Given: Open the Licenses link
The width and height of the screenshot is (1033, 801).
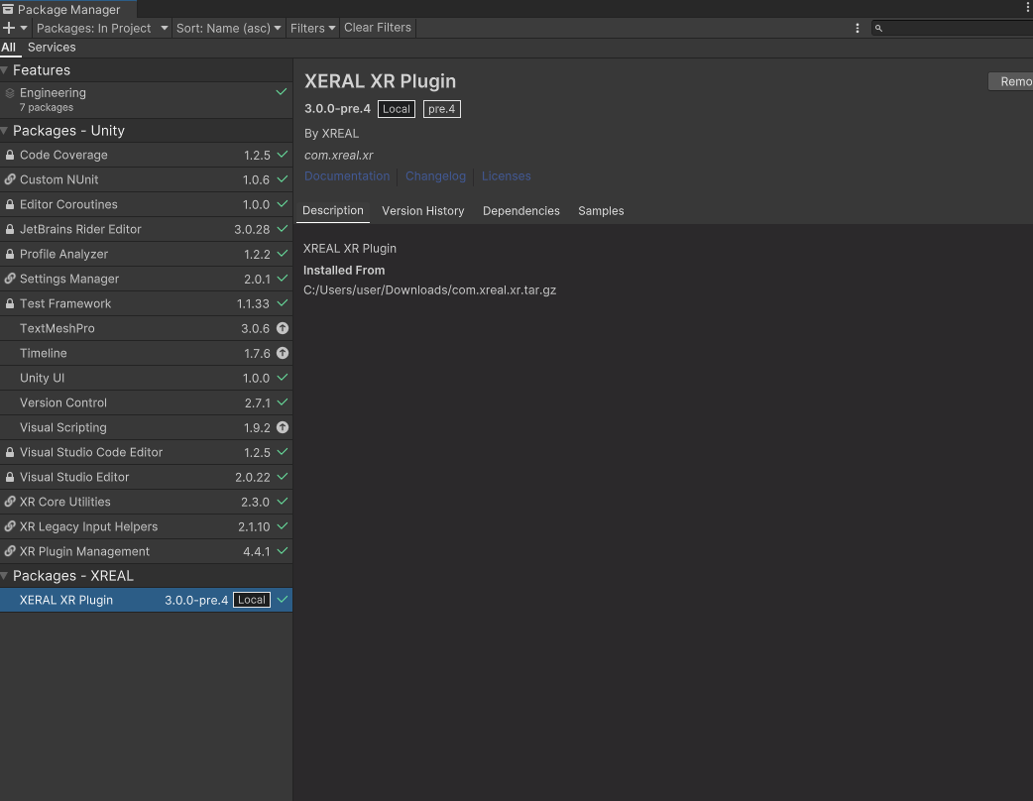Looking at the screenshot, I should coord(506,175).
